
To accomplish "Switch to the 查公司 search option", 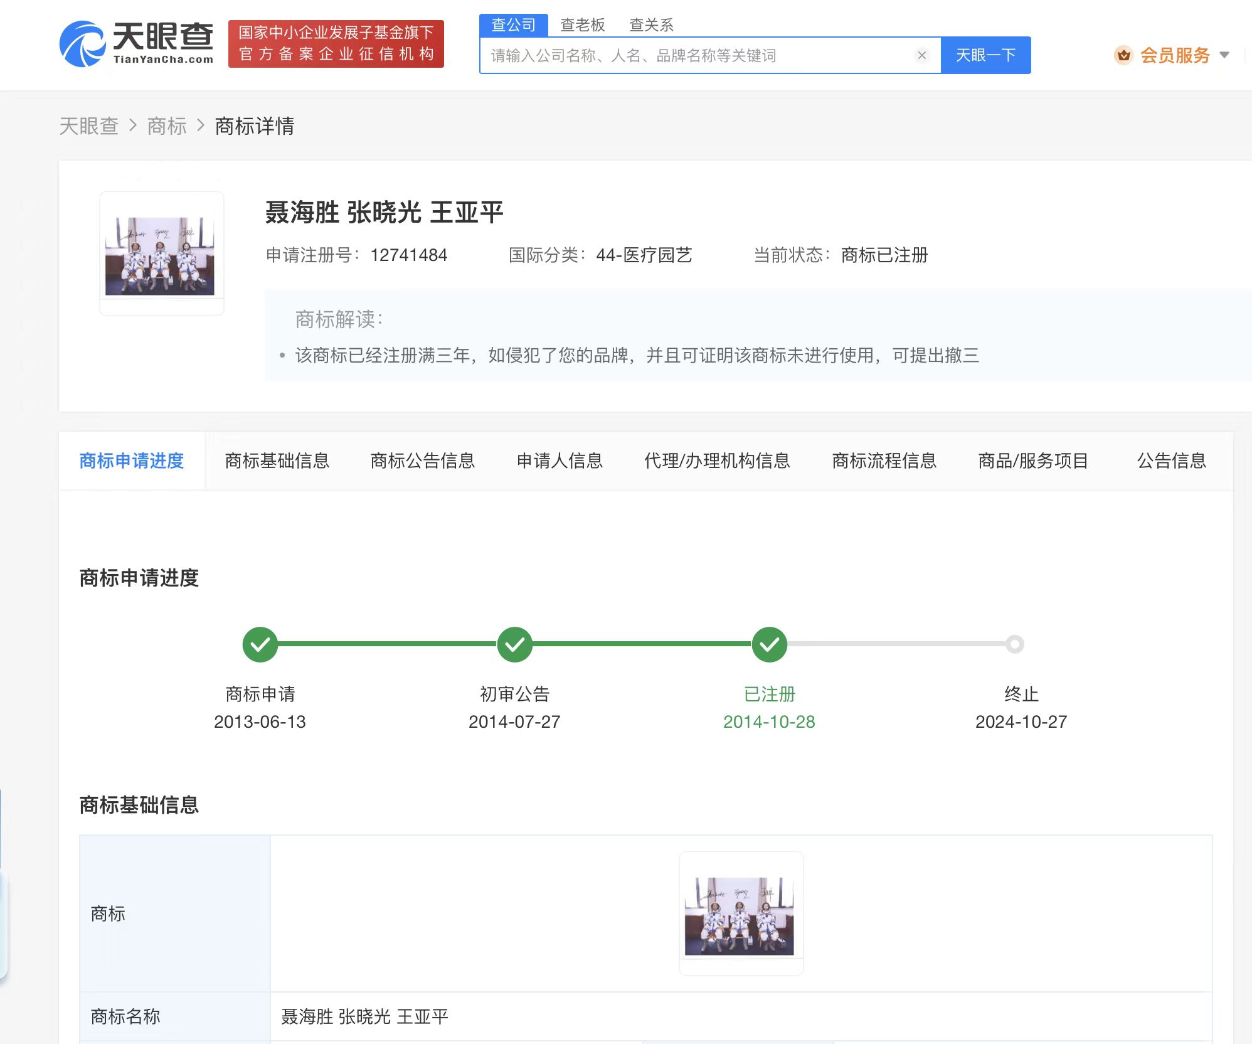I will pos(513,24).
